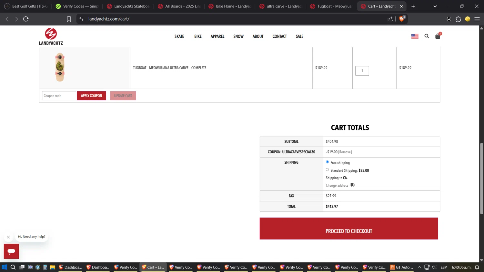Screen dimensions: 484x272
Task: Open Windows taskbar search
Action: coord(13,267)
